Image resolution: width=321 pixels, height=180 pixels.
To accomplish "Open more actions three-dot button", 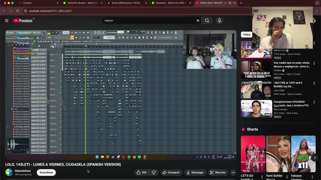I will [233, 172].
